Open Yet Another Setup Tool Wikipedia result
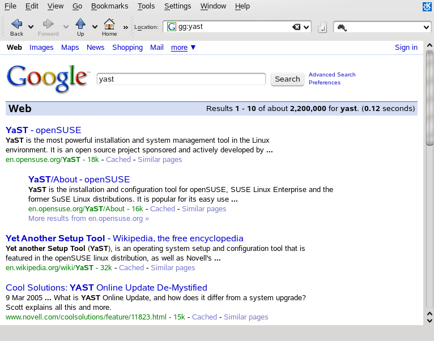The height and width of the screenshot is (341, 434). pyautogui.click(x=125, y=238)
